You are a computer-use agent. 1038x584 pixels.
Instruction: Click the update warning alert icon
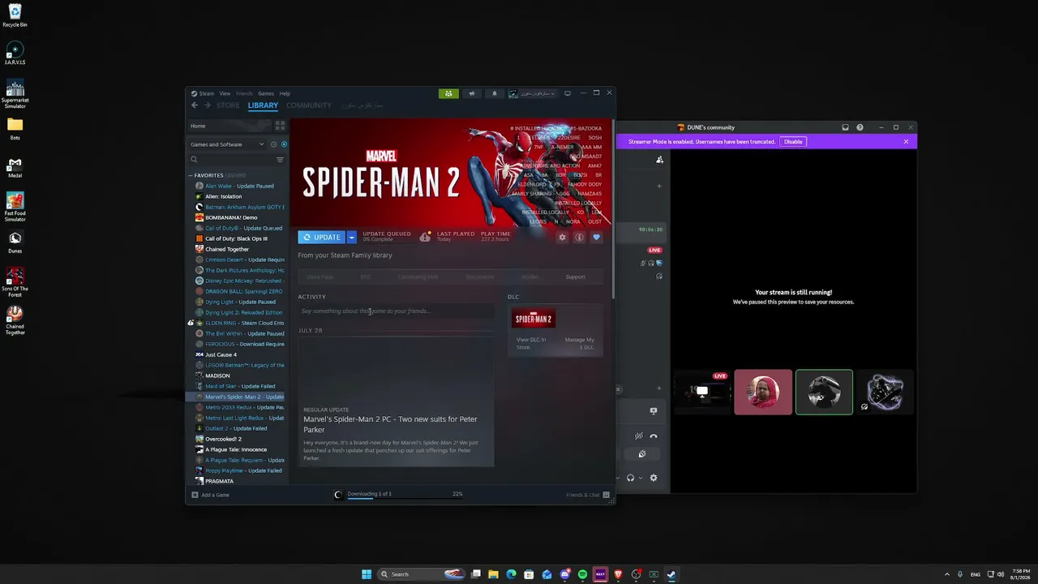click(x=425, y=237)
